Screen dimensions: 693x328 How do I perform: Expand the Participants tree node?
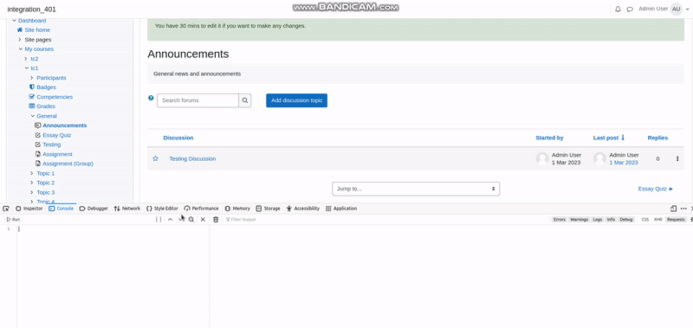(x=32, y=78)
